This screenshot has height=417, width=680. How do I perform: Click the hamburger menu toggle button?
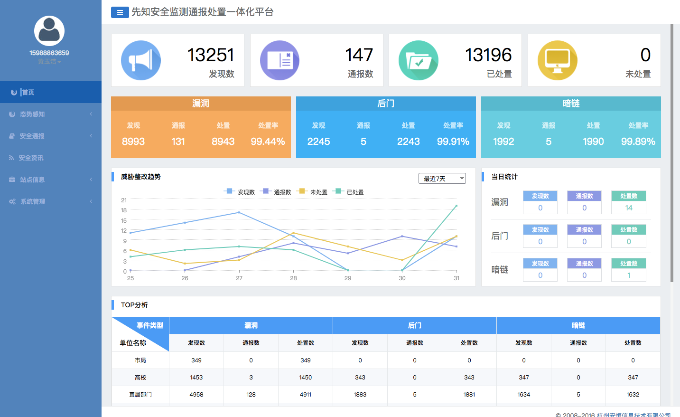click(x=120, y=12)
